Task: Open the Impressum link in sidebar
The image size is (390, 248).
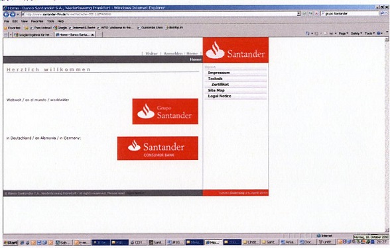Action: point(219,73)
